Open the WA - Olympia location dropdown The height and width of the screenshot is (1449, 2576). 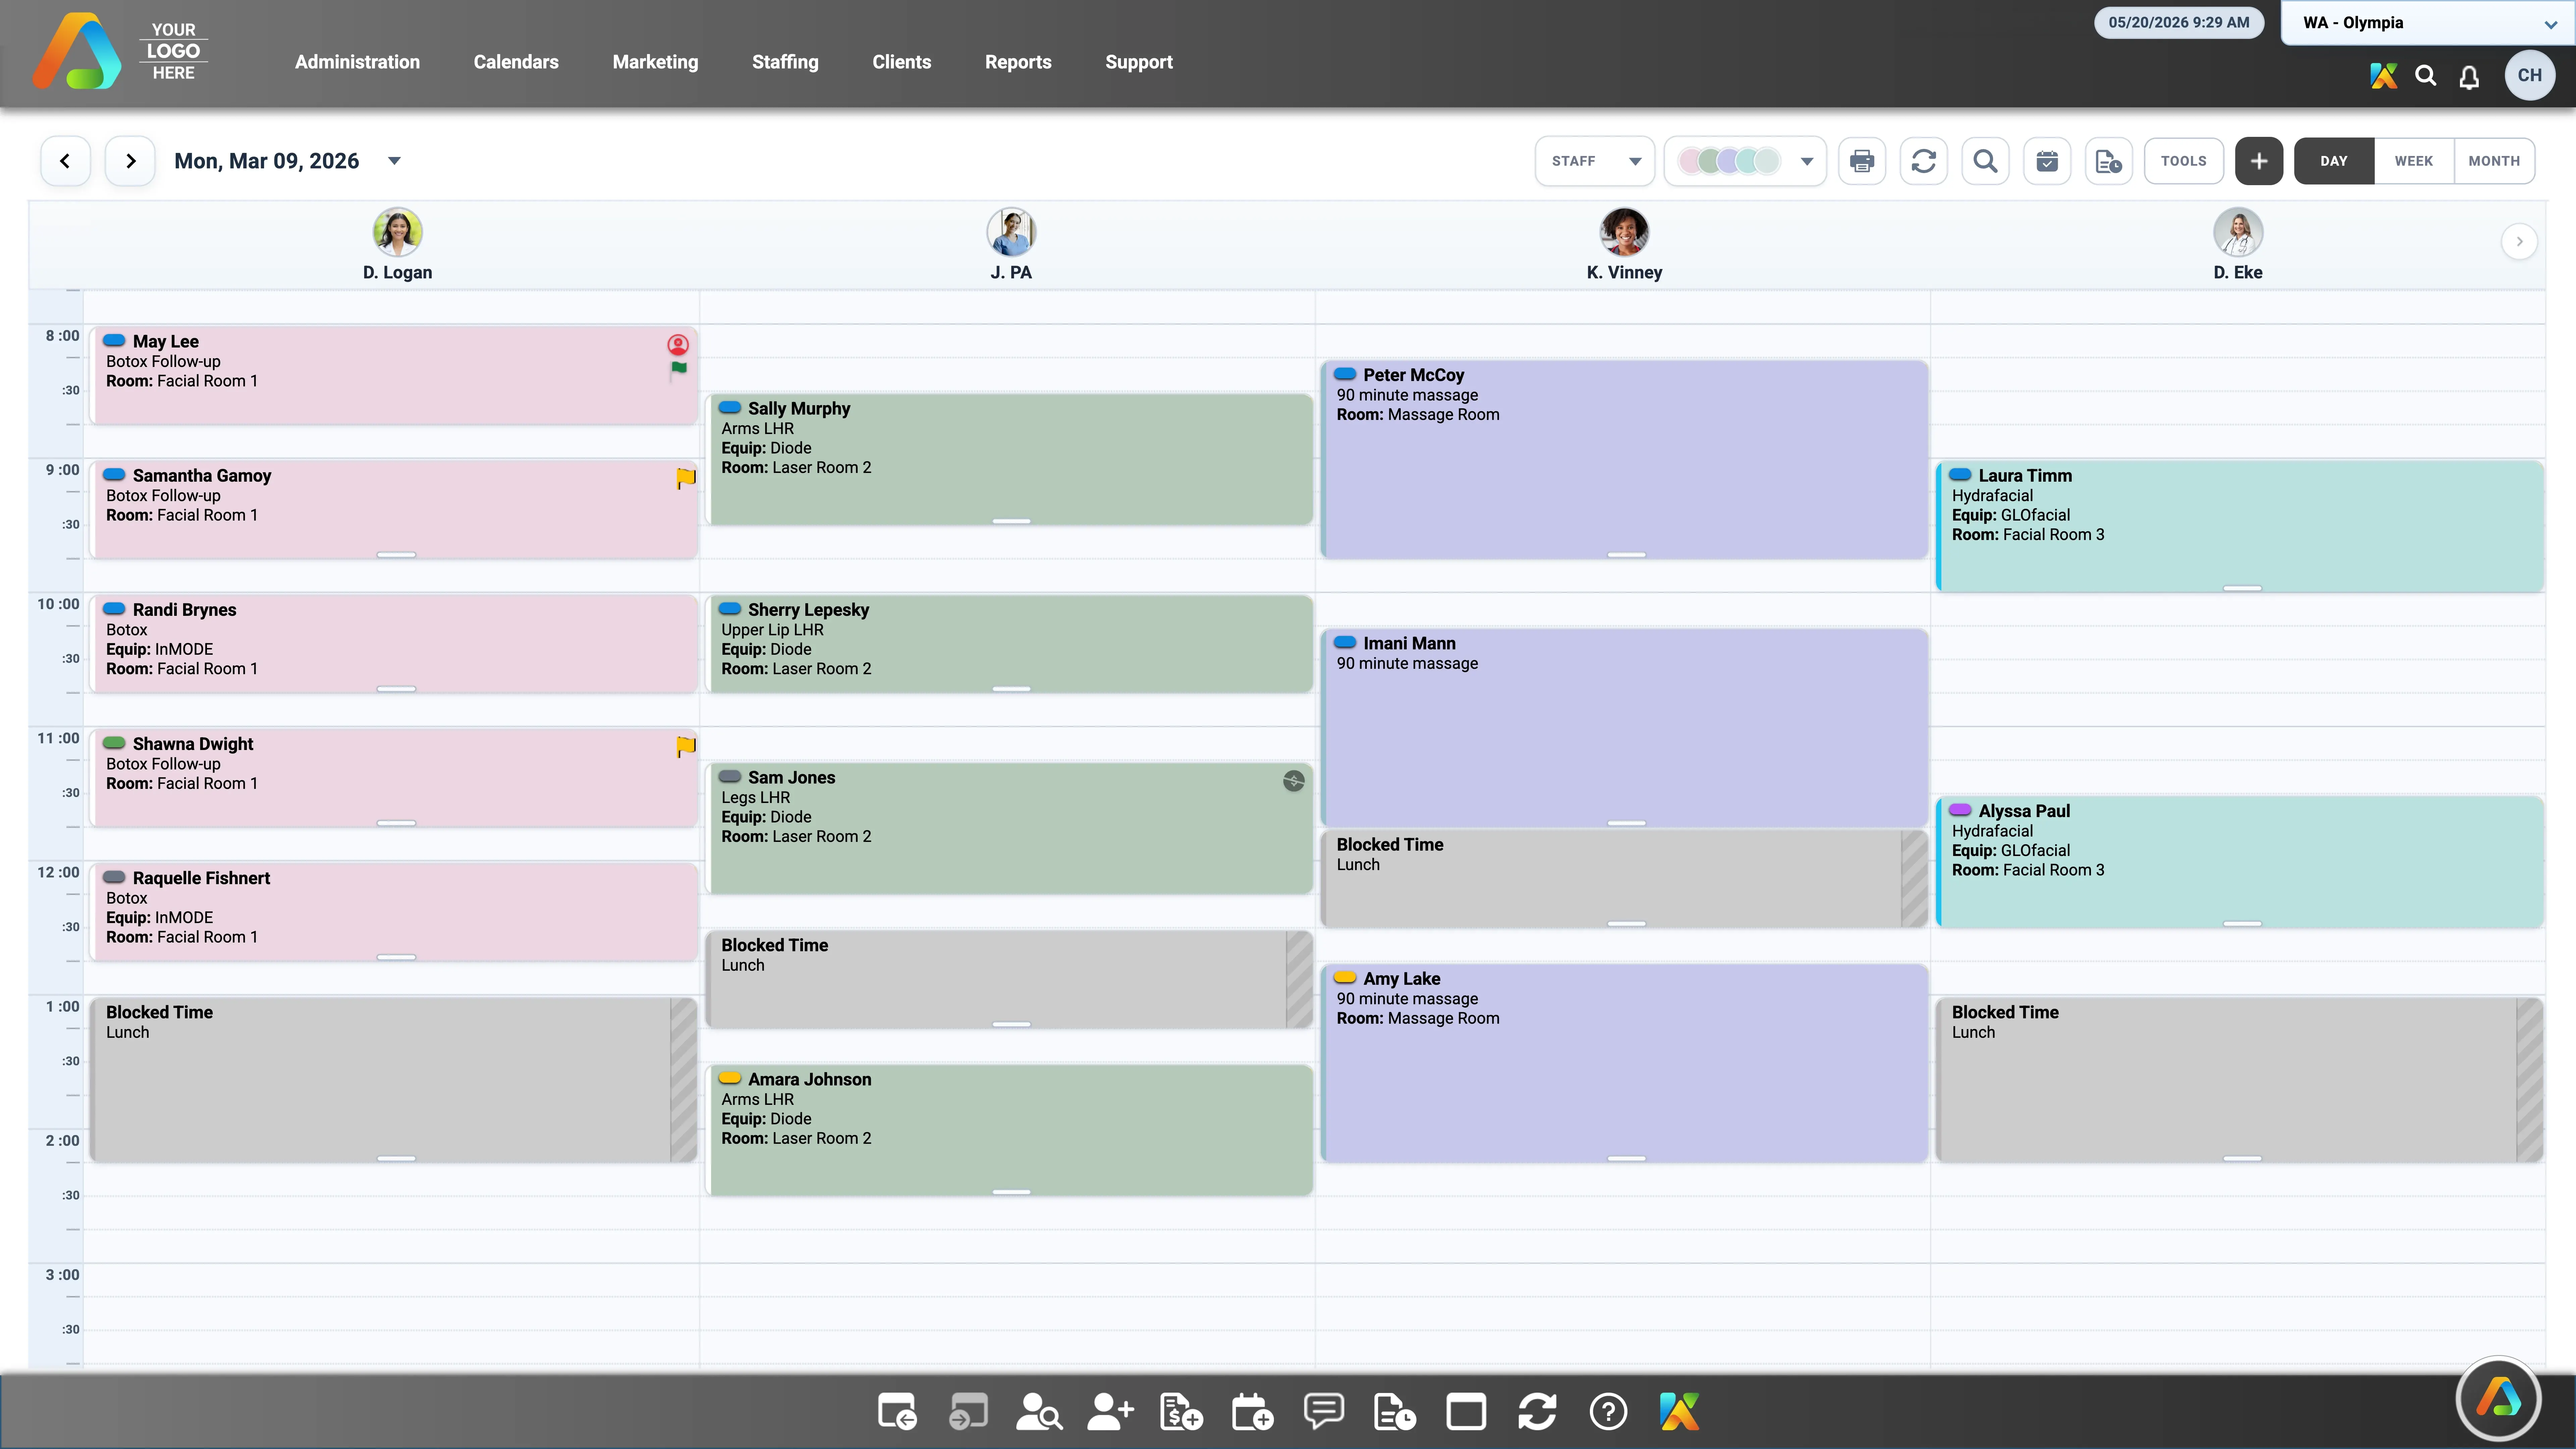tap(2428, 23)
